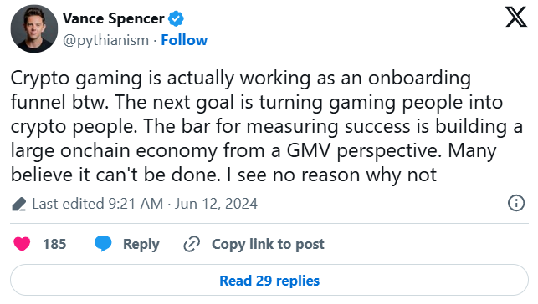The height and width of the screenshot is (304, 538).
Task: Click the tweet line starting "Crypto gaming"
Action: [x=240, y=79]
